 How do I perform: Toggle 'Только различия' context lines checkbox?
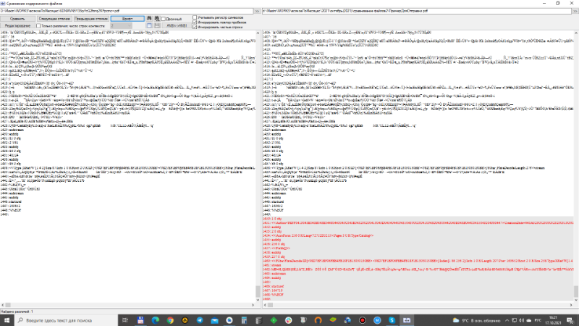38,25
